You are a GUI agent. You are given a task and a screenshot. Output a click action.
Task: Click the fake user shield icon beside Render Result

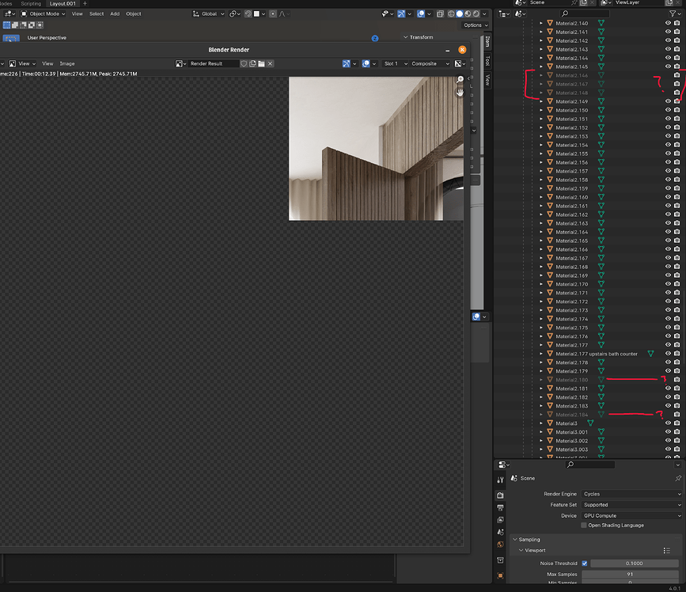pyautogui.click(x=244, y=63)
